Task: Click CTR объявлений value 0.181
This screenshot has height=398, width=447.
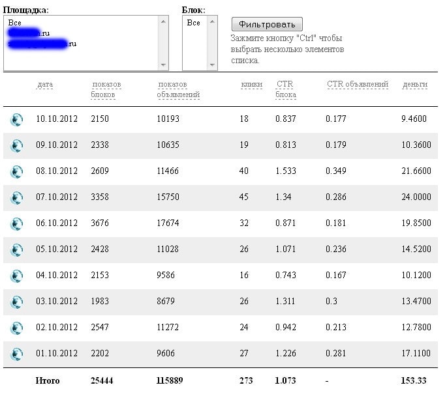Action: point(336,223)
